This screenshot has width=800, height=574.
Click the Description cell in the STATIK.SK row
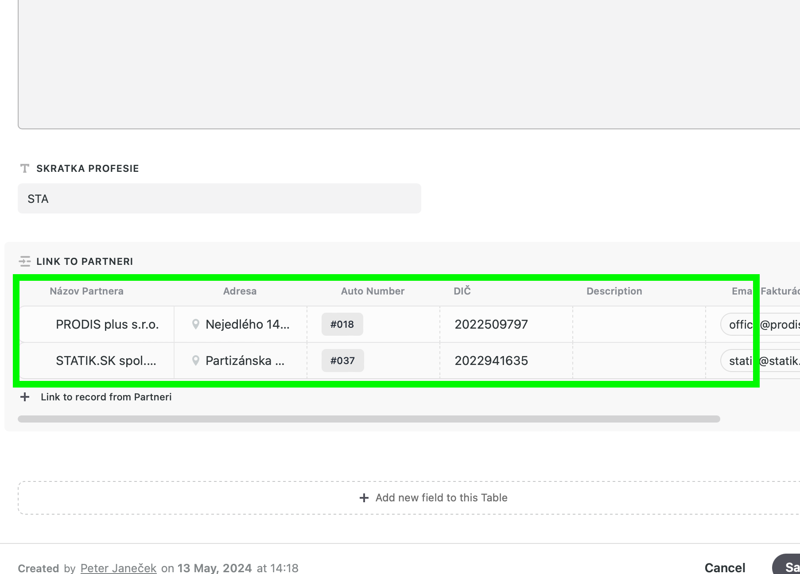[x=639, y=361]
